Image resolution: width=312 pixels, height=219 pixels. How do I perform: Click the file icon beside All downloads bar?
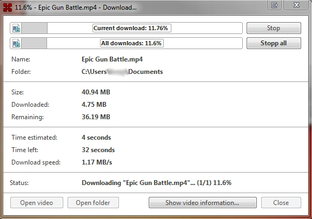(x=16, y=43)
